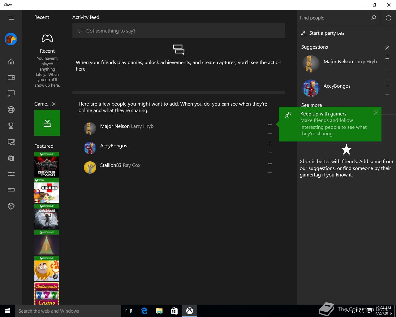The width and height of the screenshot is (396, 317).
Task: Refresh the friends list
Action: (389, 18)
